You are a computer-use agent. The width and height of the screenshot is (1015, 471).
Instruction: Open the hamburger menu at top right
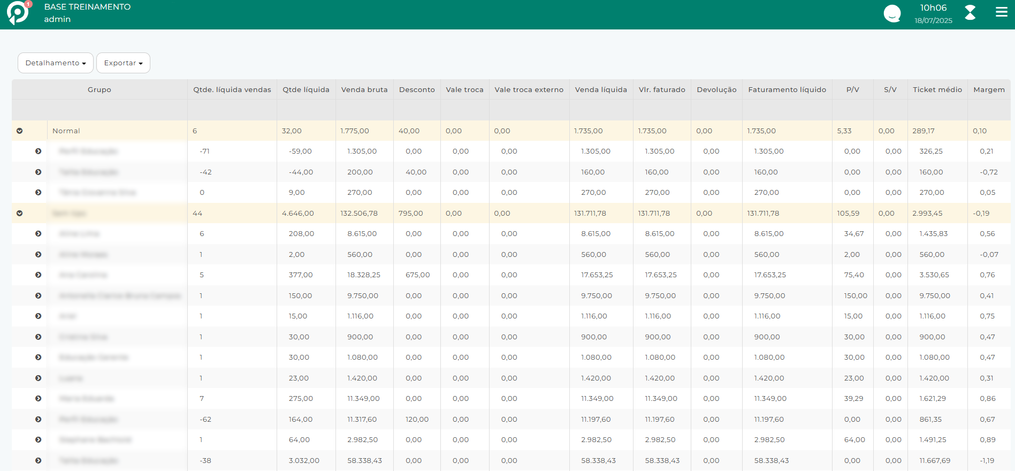point(1001,12)
